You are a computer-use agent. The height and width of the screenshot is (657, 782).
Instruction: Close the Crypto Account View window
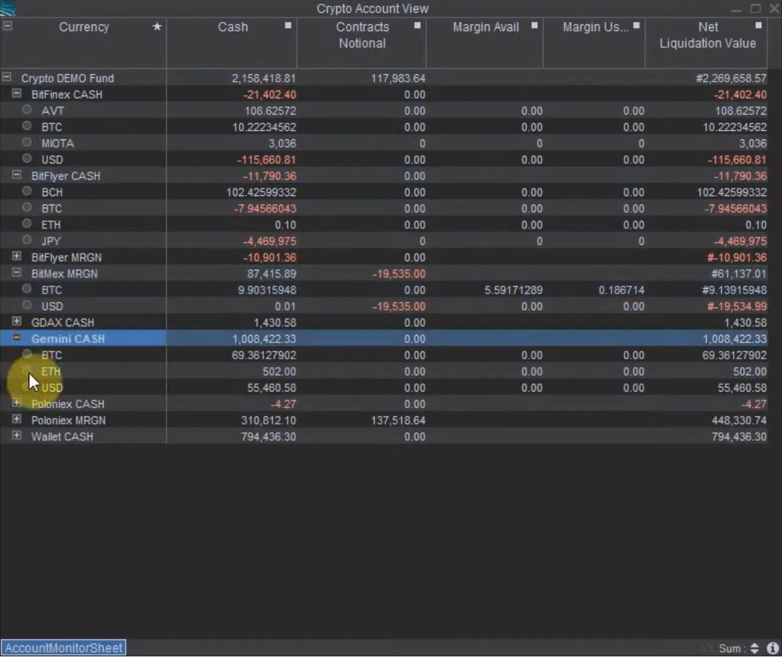pos(773,9)
